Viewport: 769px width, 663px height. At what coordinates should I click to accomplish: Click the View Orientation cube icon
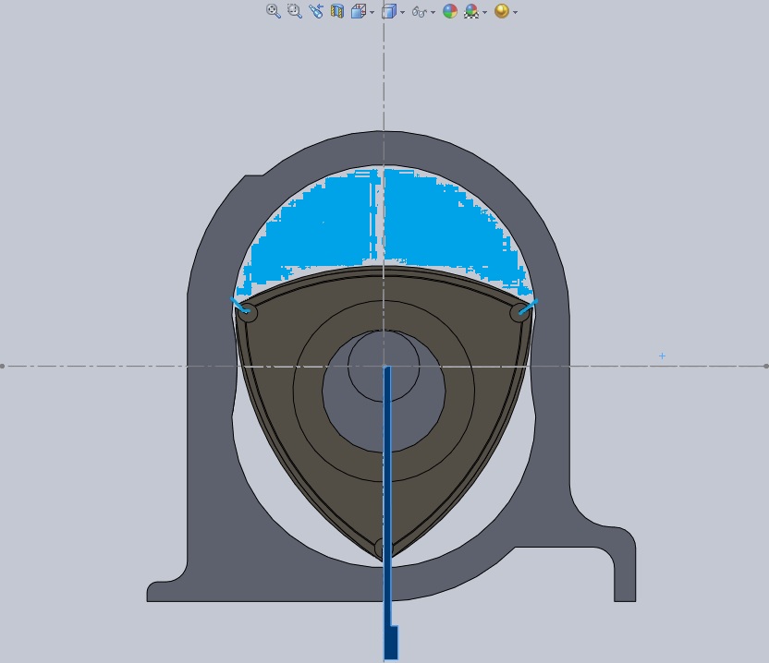[358, 11]
